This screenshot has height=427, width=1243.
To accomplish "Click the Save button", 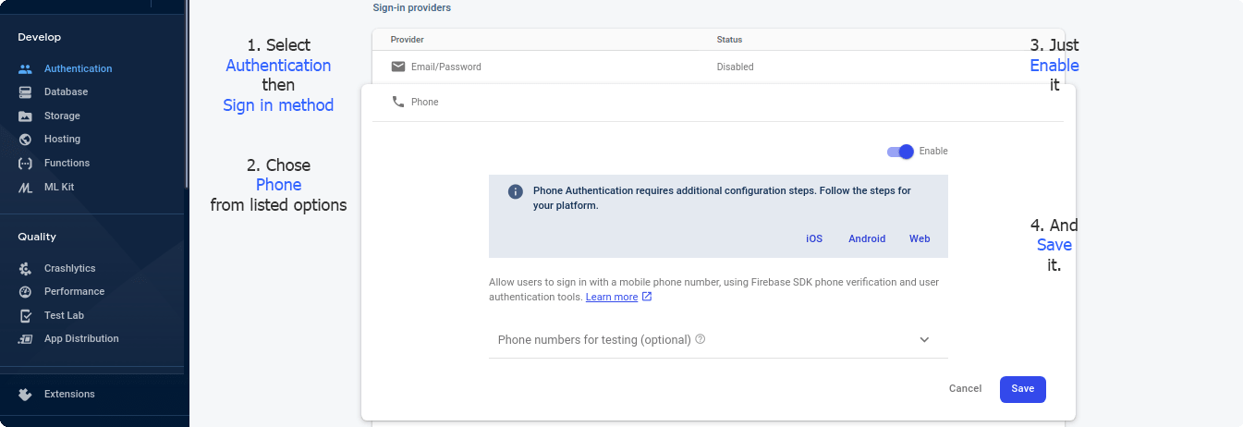I will pos(1022,389).
